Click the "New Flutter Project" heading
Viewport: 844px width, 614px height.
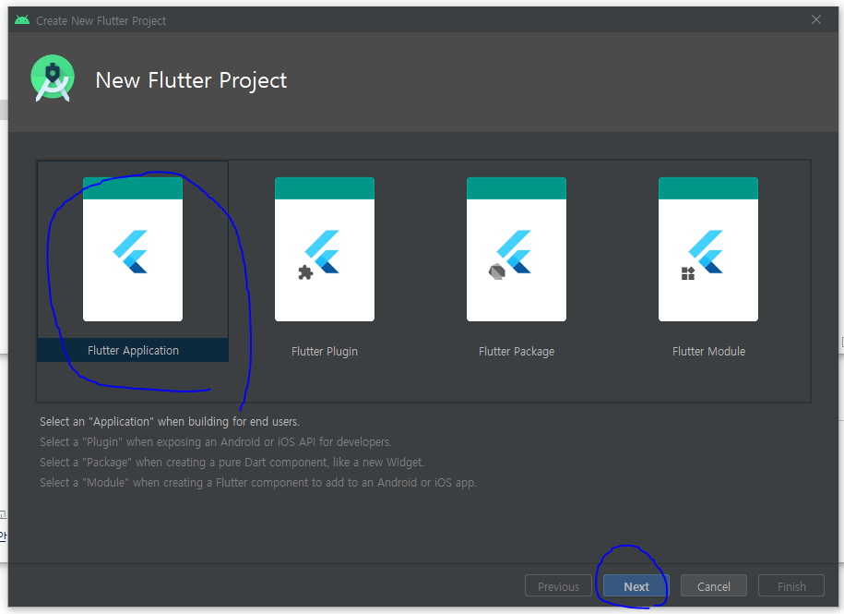click(x=191, y=80)
